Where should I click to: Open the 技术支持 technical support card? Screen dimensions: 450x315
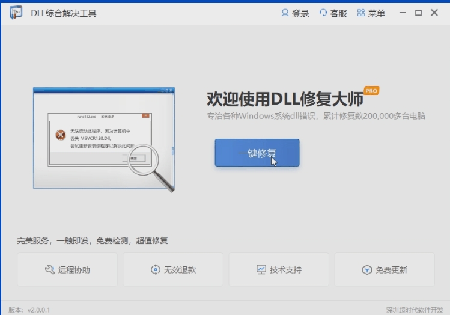[x=279, y=269]
